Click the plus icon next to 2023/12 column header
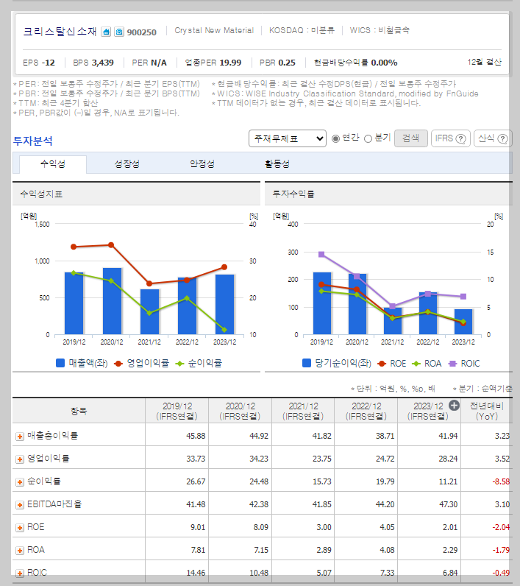 [x=454, y=405]
